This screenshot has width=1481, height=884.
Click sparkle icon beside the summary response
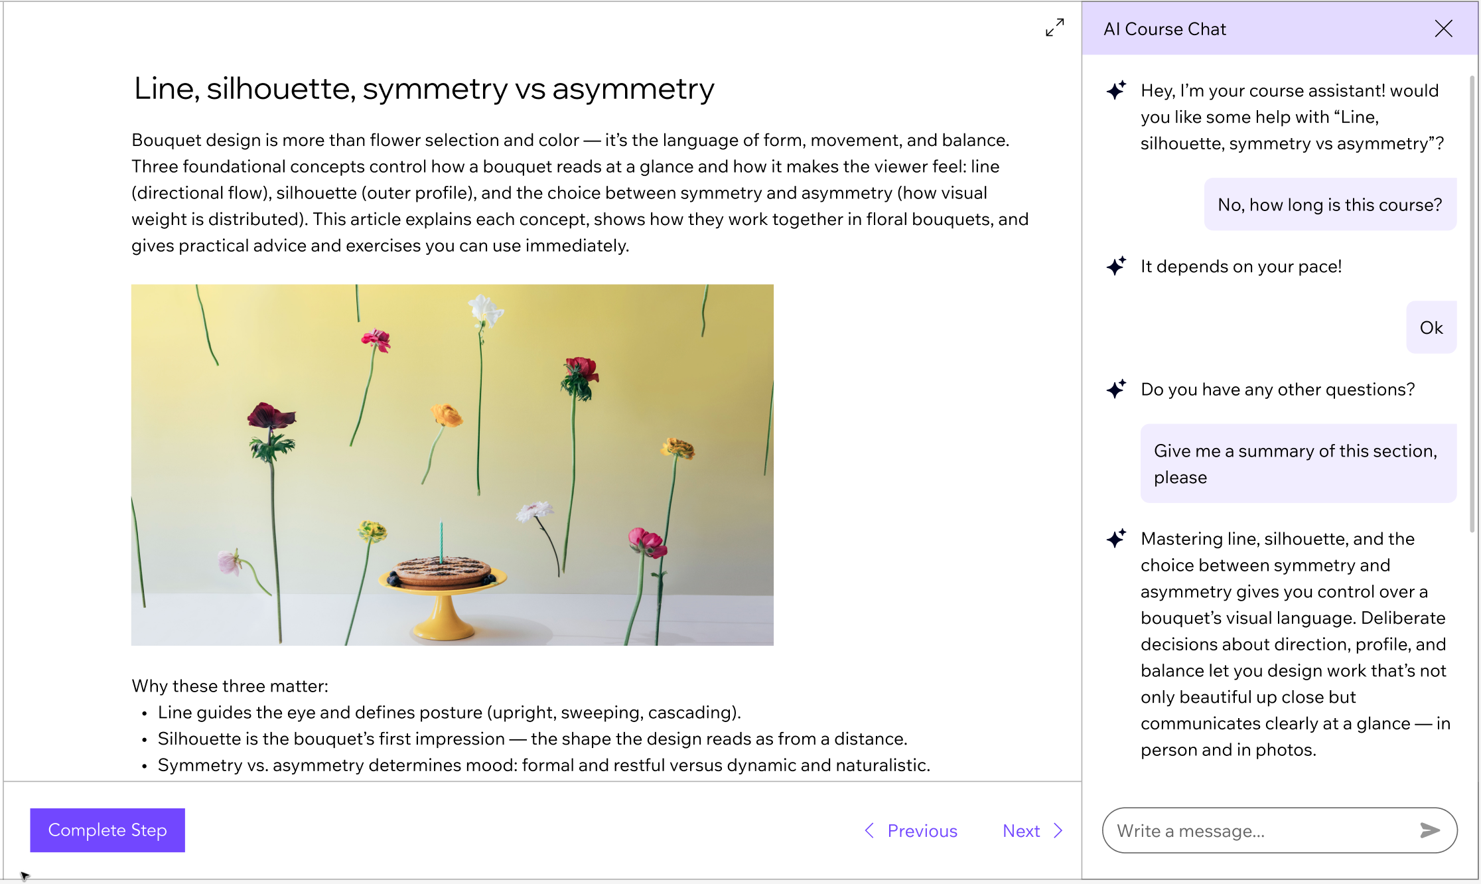click(1116, 538)
